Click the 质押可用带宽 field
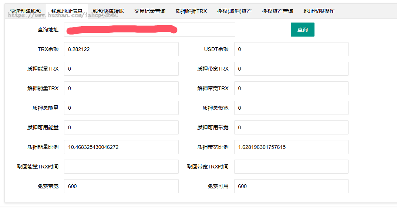The height and width of the screenshot is (215, 397). 291,127
